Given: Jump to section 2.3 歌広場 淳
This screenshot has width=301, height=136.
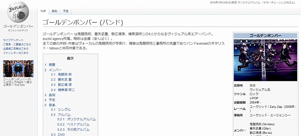Looking at the screenshot, I should click(61, 85).
